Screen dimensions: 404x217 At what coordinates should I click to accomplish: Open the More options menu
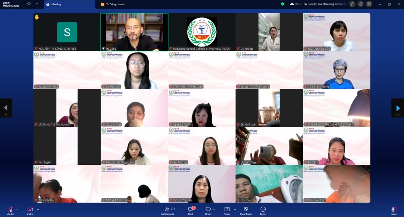tap(263, 210)
